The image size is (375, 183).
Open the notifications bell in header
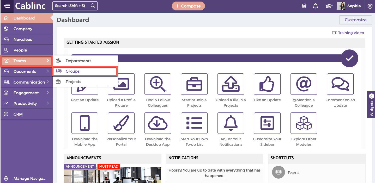tap(316, 6)
